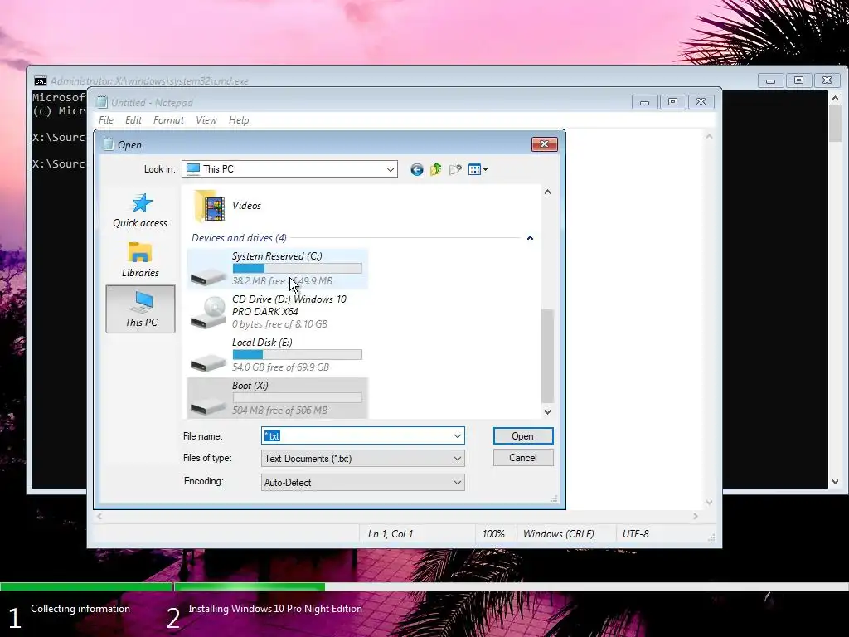Click the Cancel button
849x637 pixels.
(523, 458)
